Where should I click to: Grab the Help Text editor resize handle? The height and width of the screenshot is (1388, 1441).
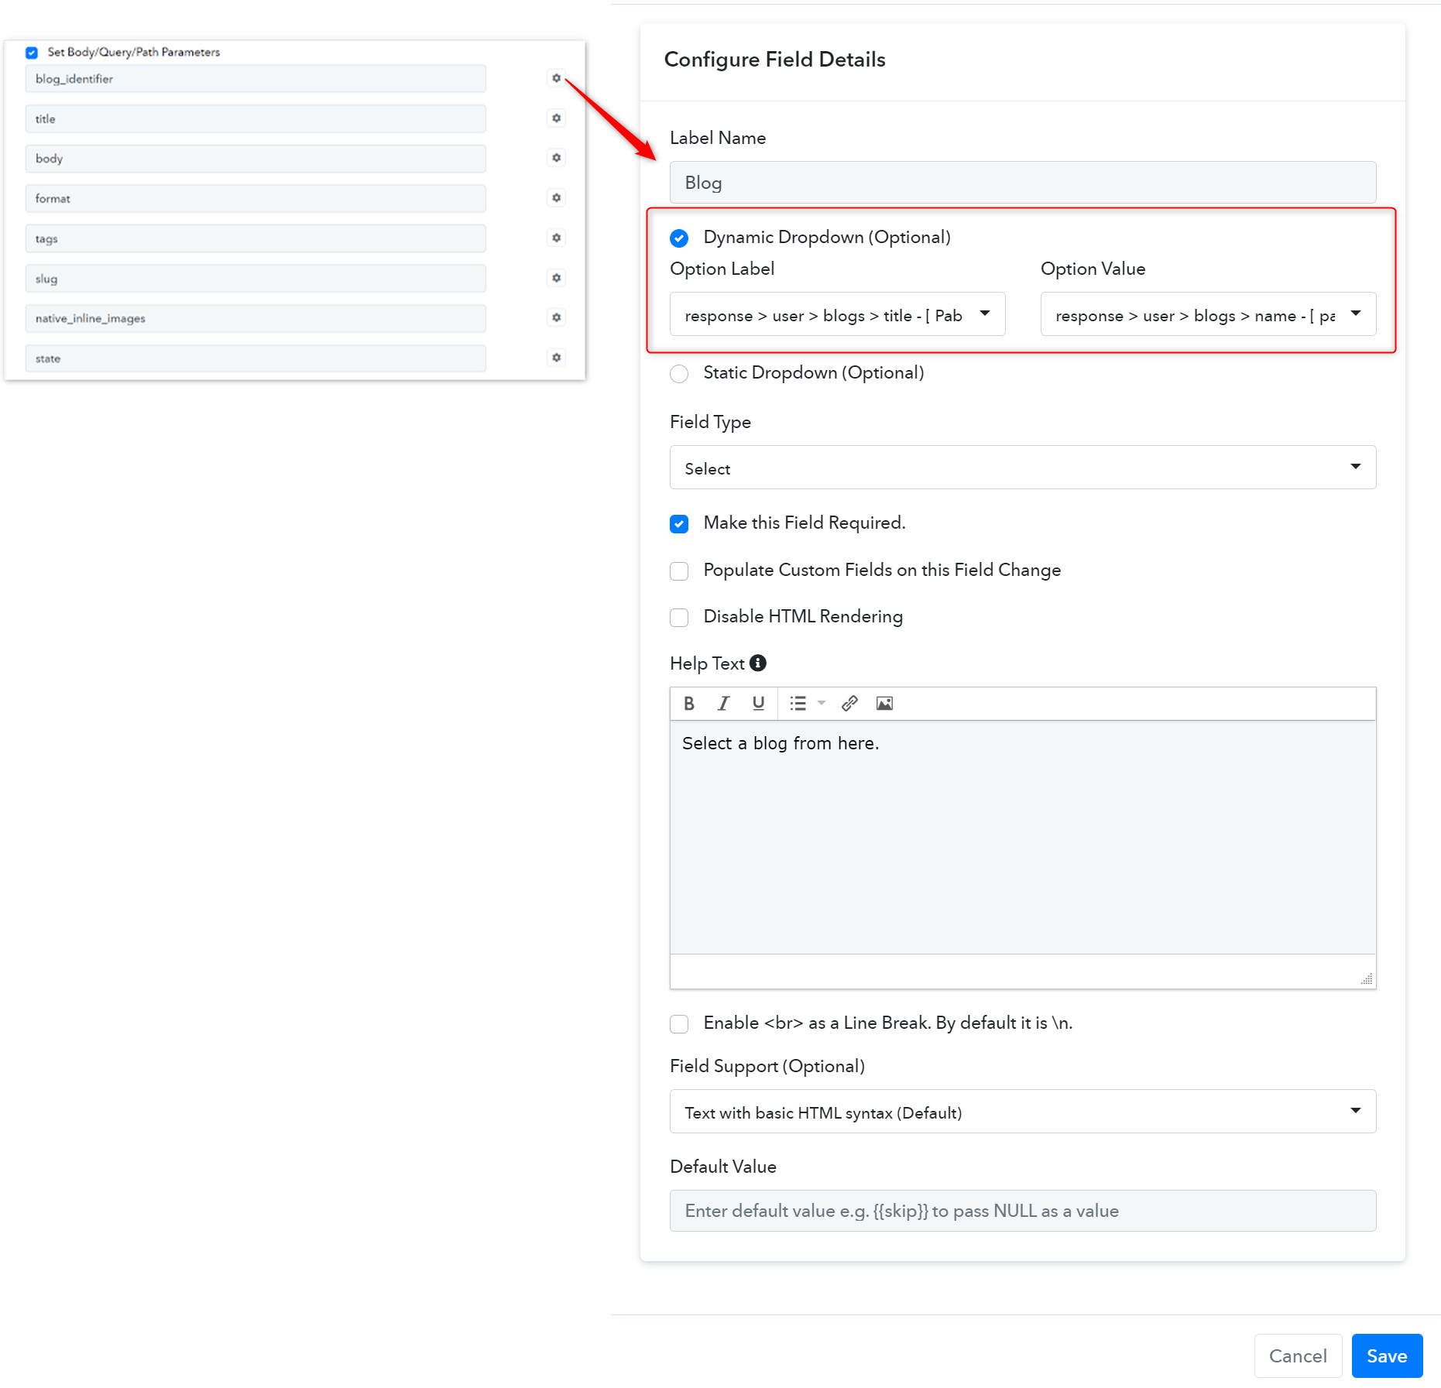1367,979
